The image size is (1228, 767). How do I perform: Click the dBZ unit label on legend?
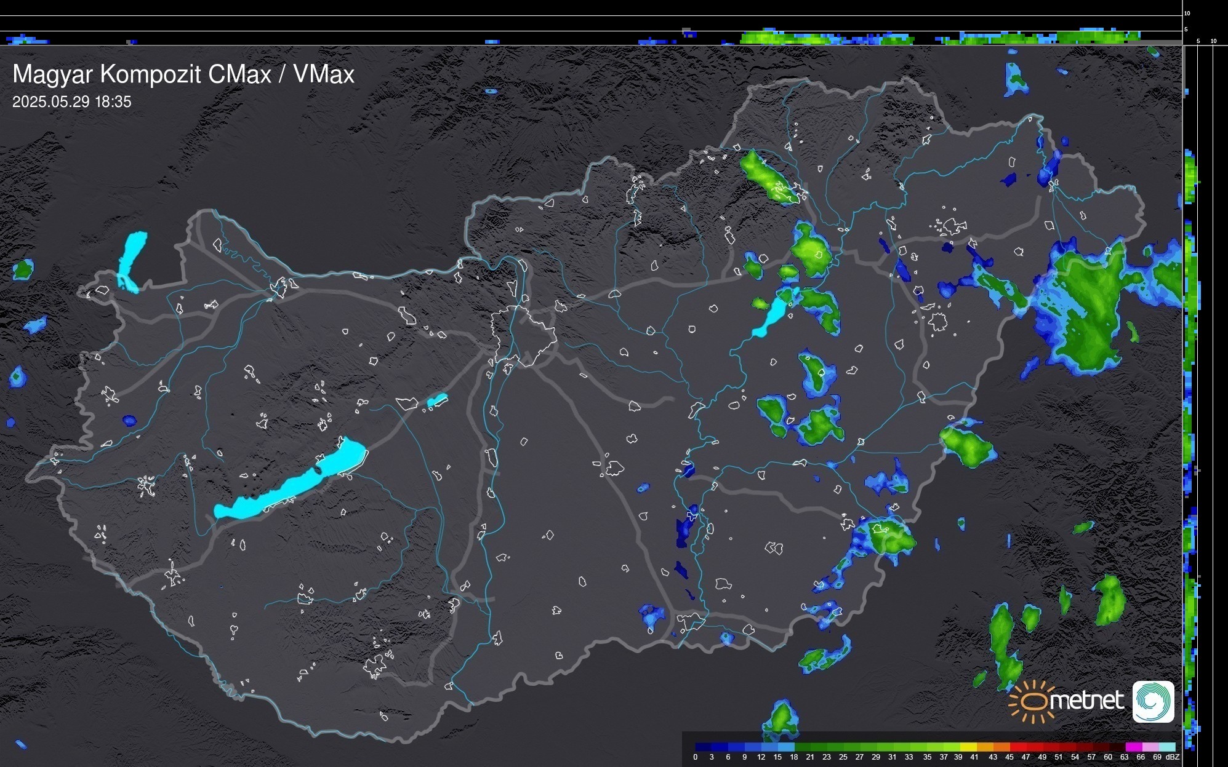(1173, 757)
